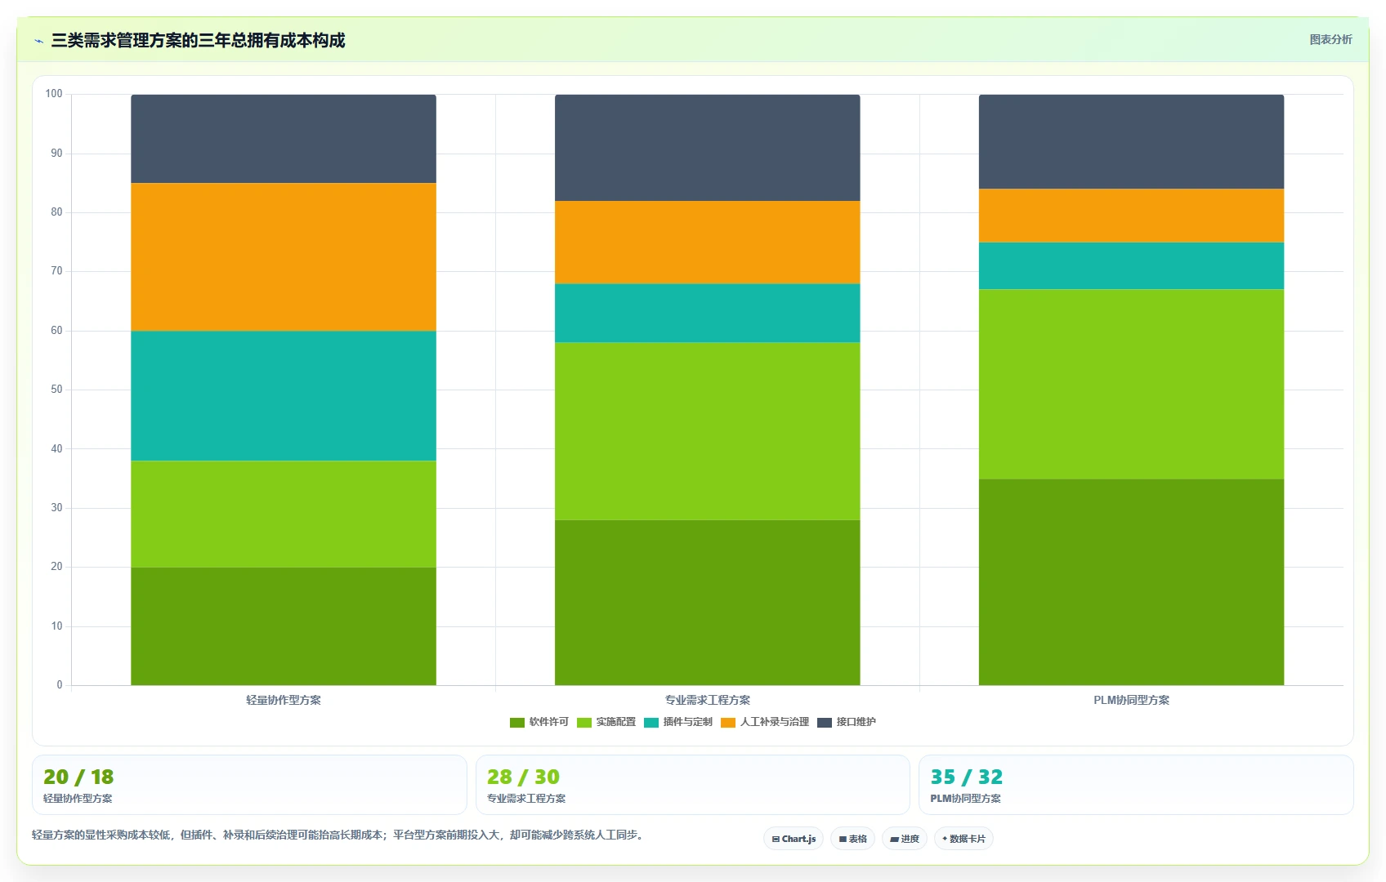
Task: Click the 接口维护 segment of the 专业需求工程方案 bar
Action: pos(708,148)
